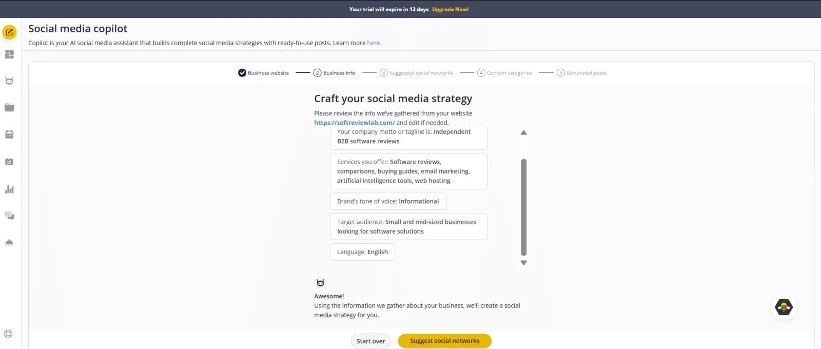
Task: Select the Content categories step
Action: click(504, 73)
